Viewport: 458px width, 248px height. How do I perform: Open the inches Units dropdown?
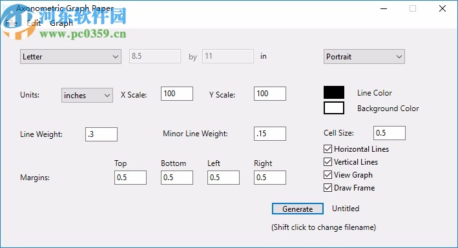[x=87, y=95]
